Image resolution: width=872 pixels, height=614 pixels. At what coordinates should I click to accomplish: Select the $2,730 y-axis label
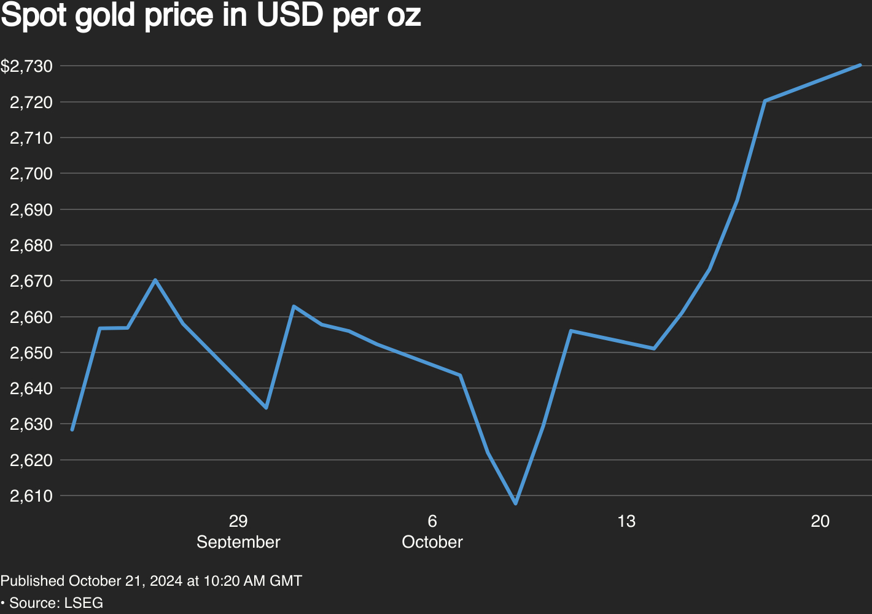pos(26,66)
